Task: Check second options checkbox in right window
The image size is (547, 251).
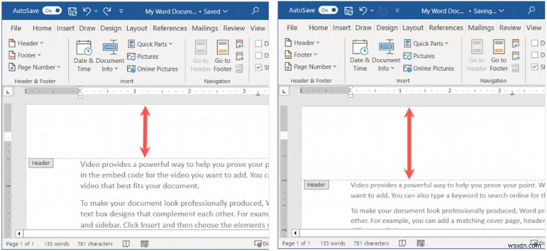Action: tap(535, 55)
